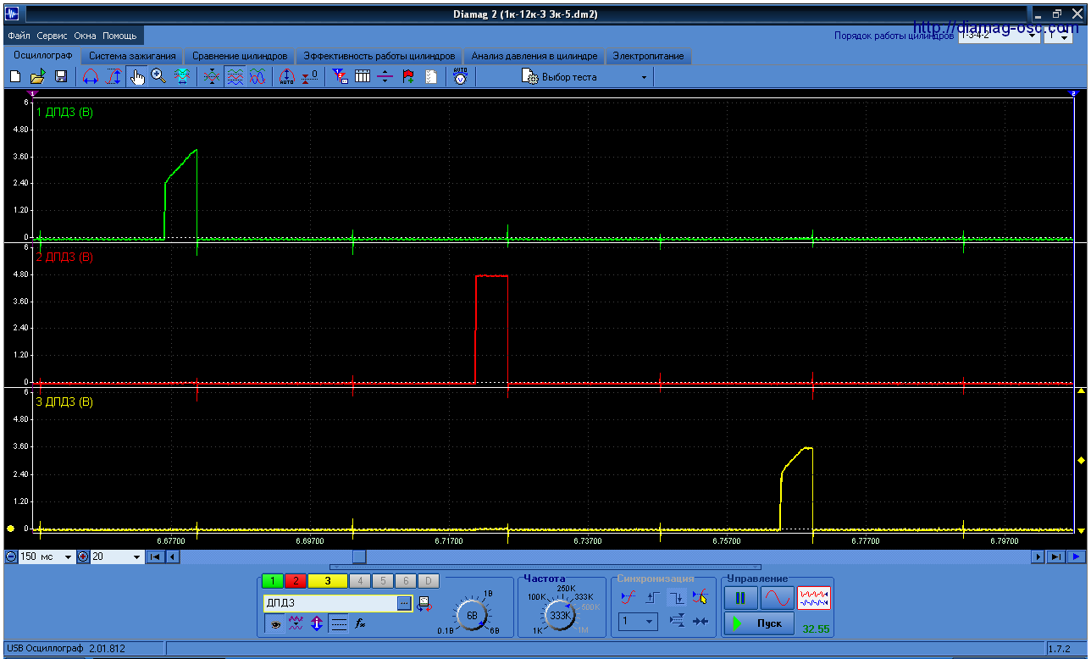Toggle channel visibility eye icon
This screenshot has height=659, width=1091.
coord(274,624)
